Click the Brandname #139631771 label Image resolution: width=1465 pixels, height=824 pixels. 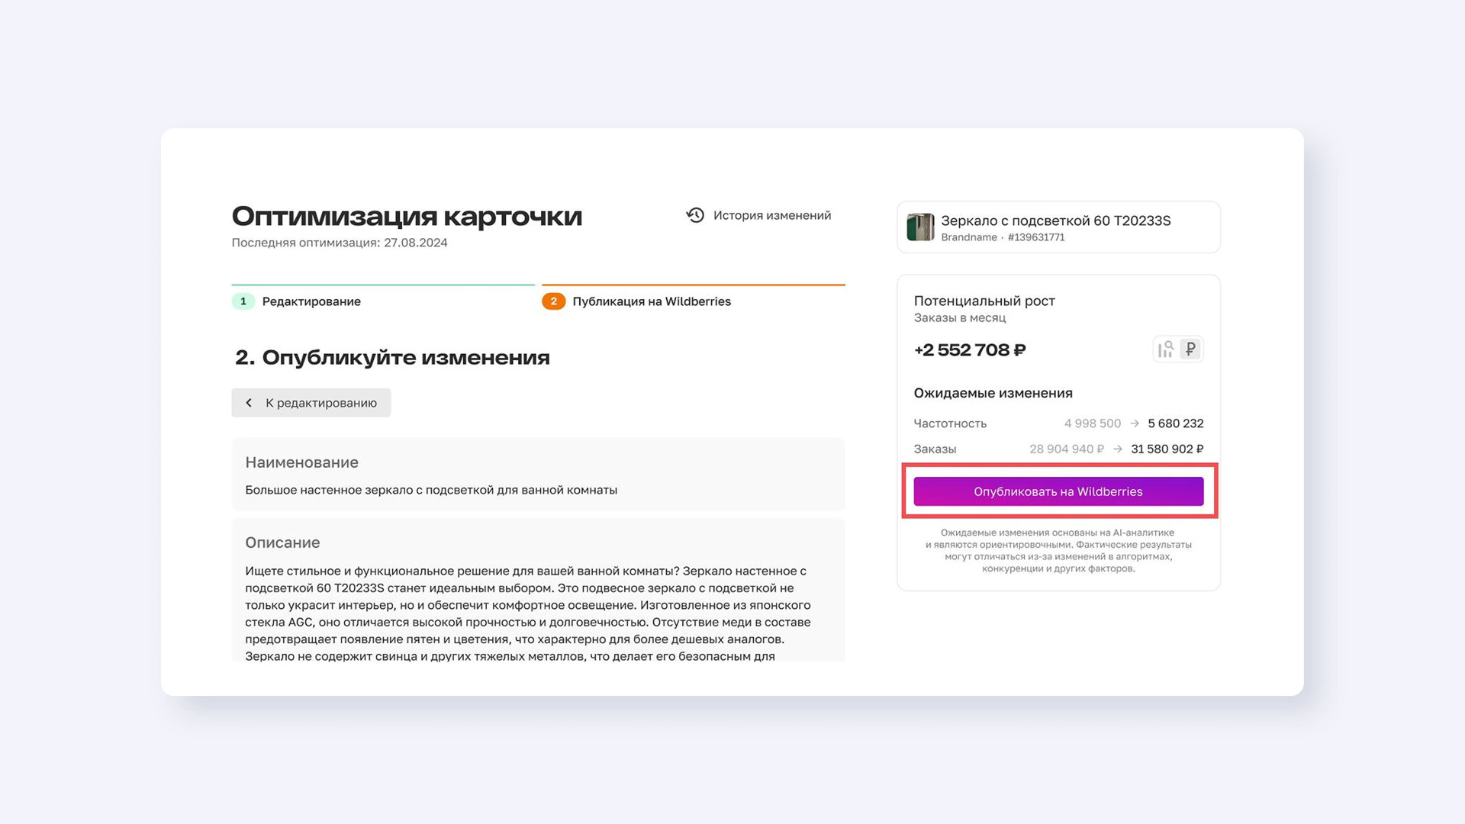[x=1003, y=237]
